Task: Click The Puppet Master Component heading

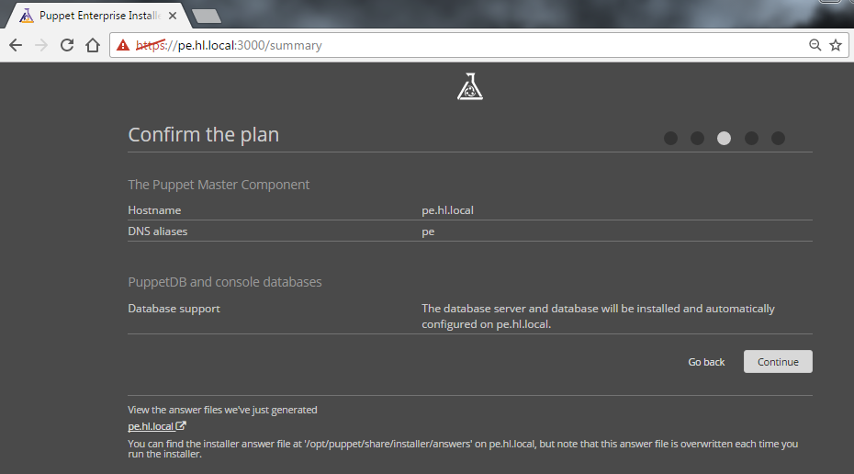Action: point(219,185)
